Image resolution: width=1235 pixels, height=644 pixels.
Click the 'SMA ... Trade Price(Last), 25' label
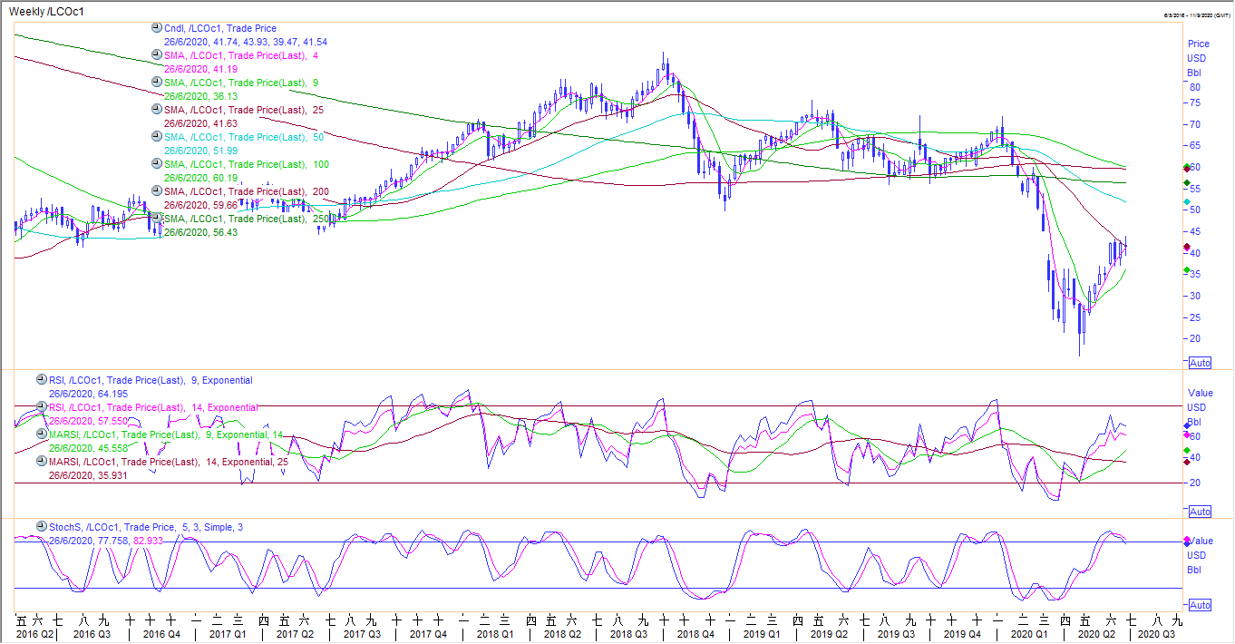(243, 111)
